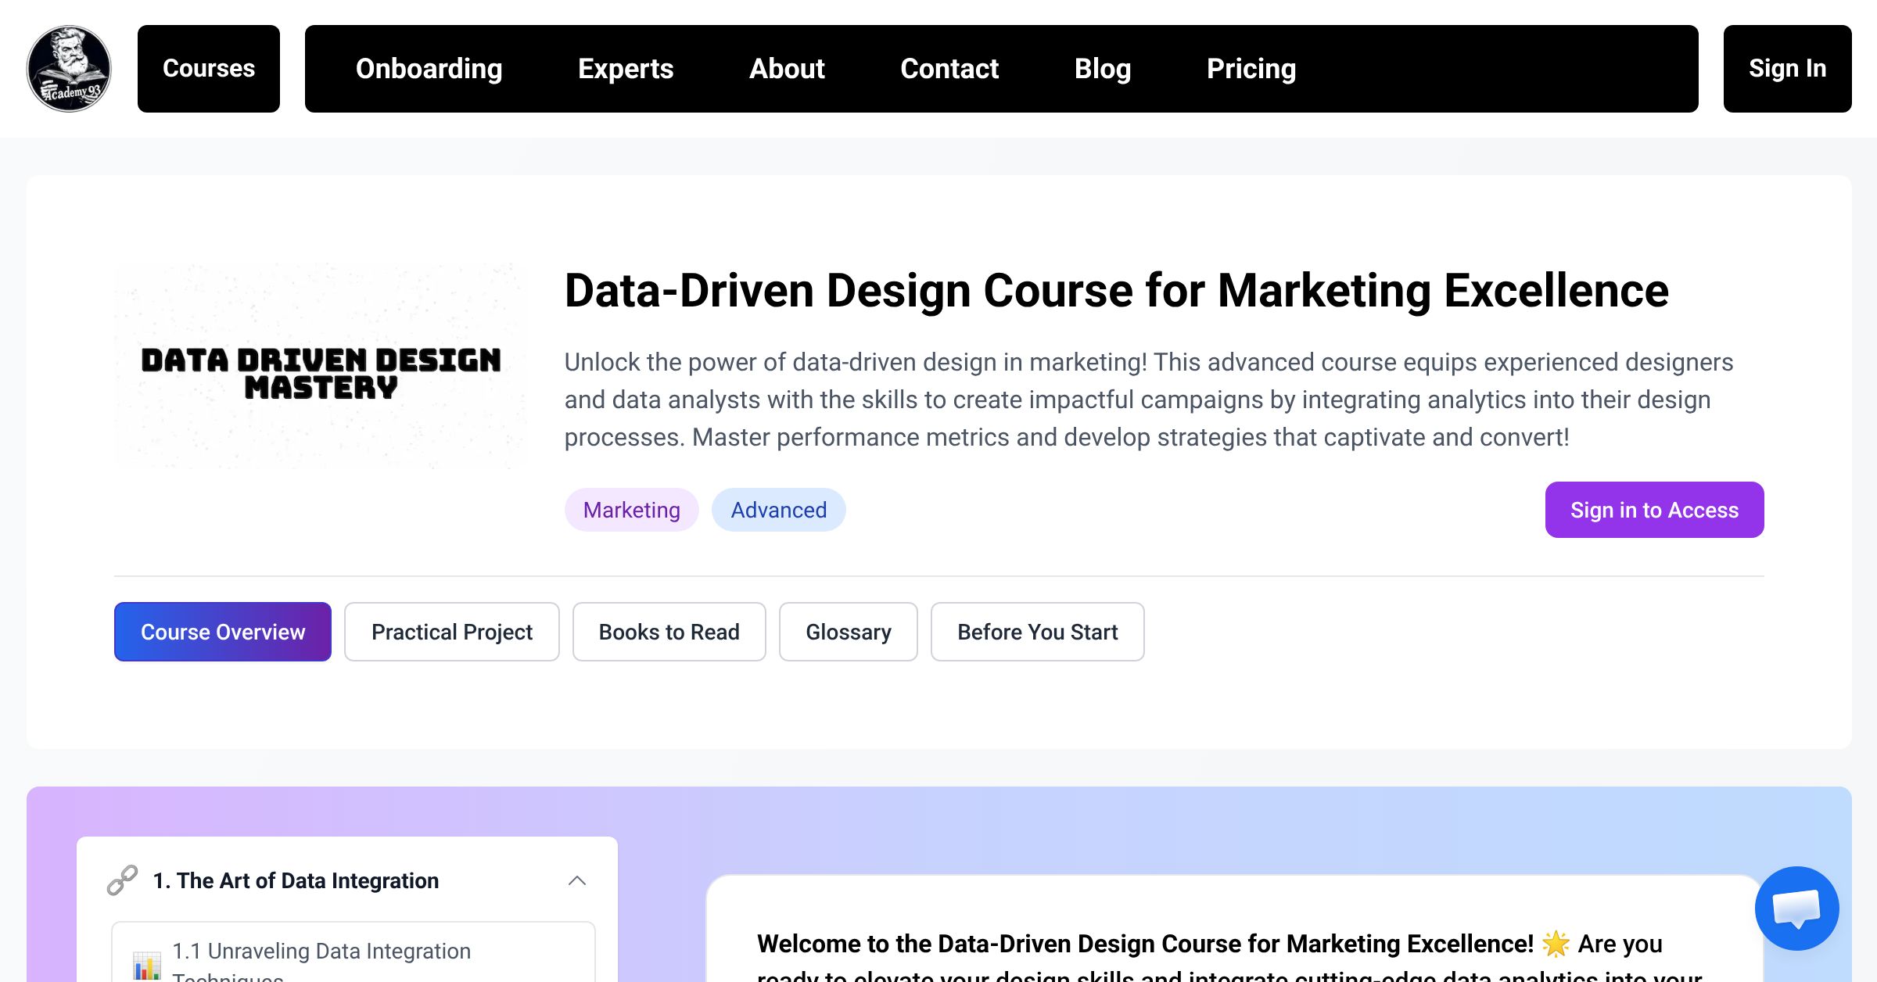Open the Contact page
The image size is (1877, 982).
coord(949,69)
